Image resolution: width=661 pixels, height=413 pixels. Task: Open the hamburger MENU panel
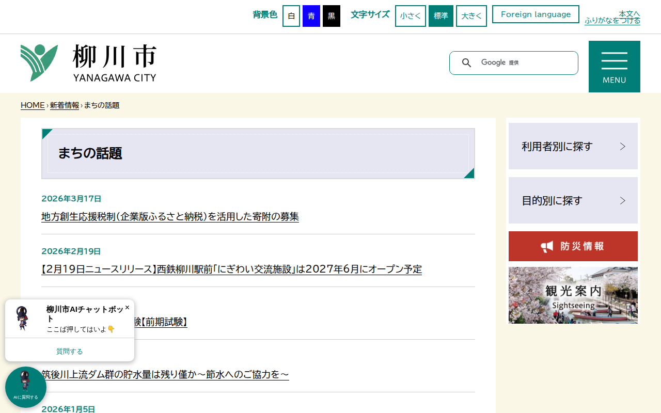(x=614, y=66)
